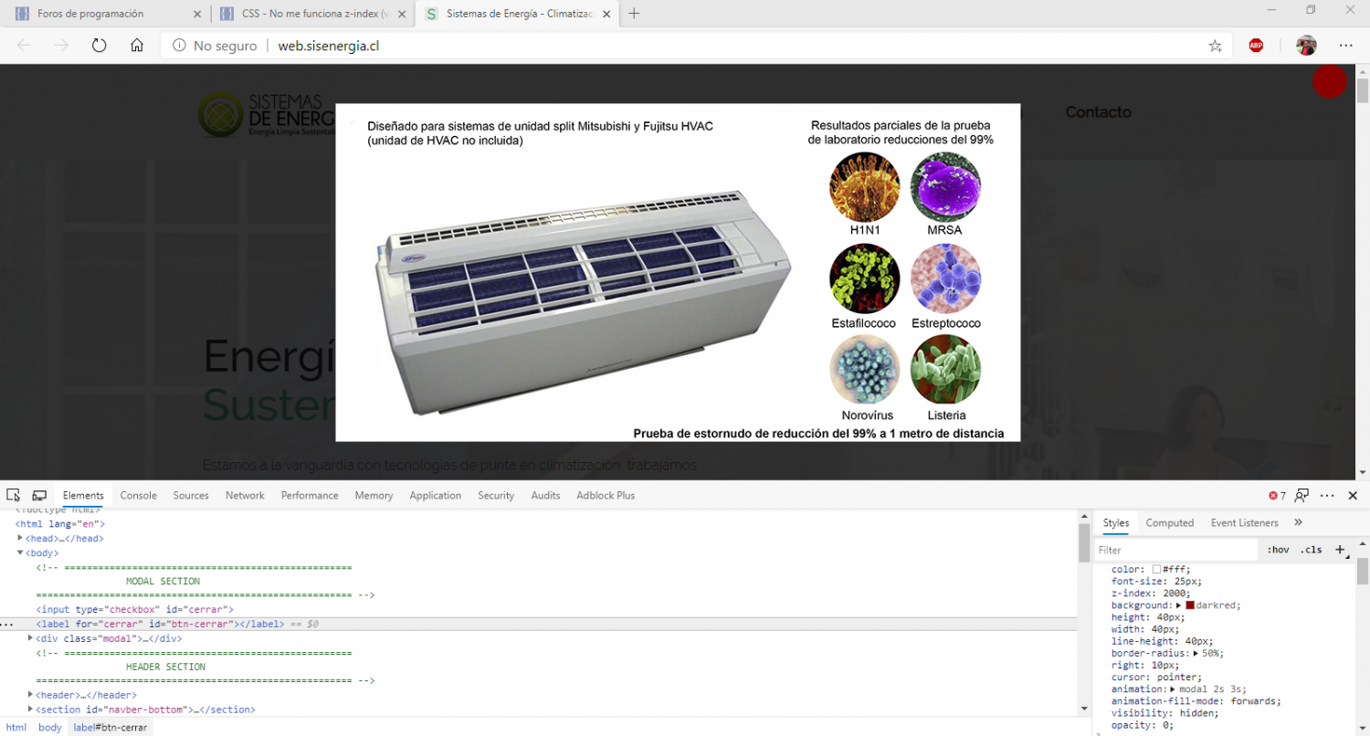This screenshot has height=736, width=1370.
Task: Close the 'Sistemas de Energía' tab
Action: click(x=607, y=14)
